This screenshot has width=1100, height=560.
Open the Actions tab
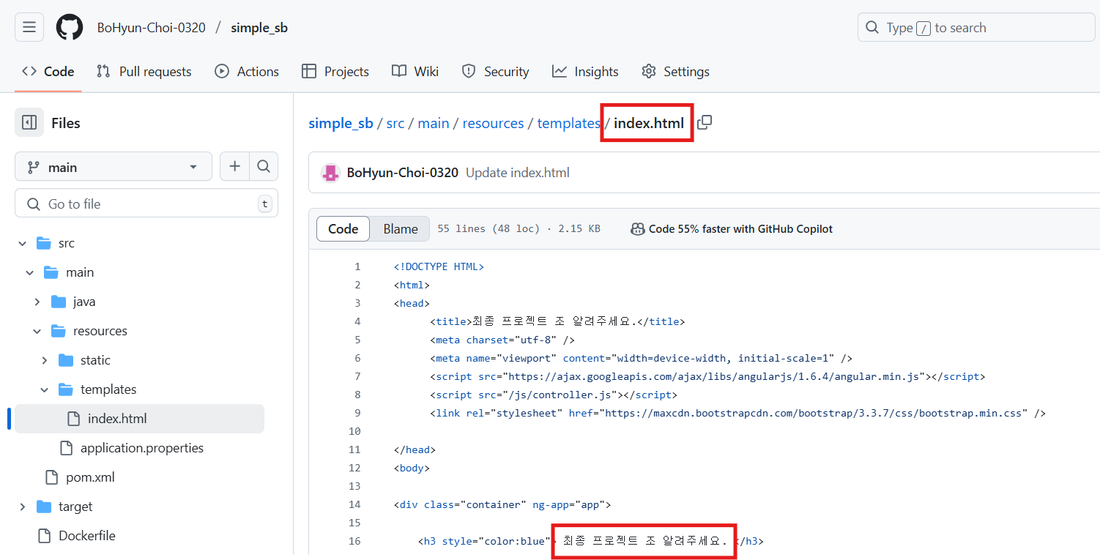[247, 72]
